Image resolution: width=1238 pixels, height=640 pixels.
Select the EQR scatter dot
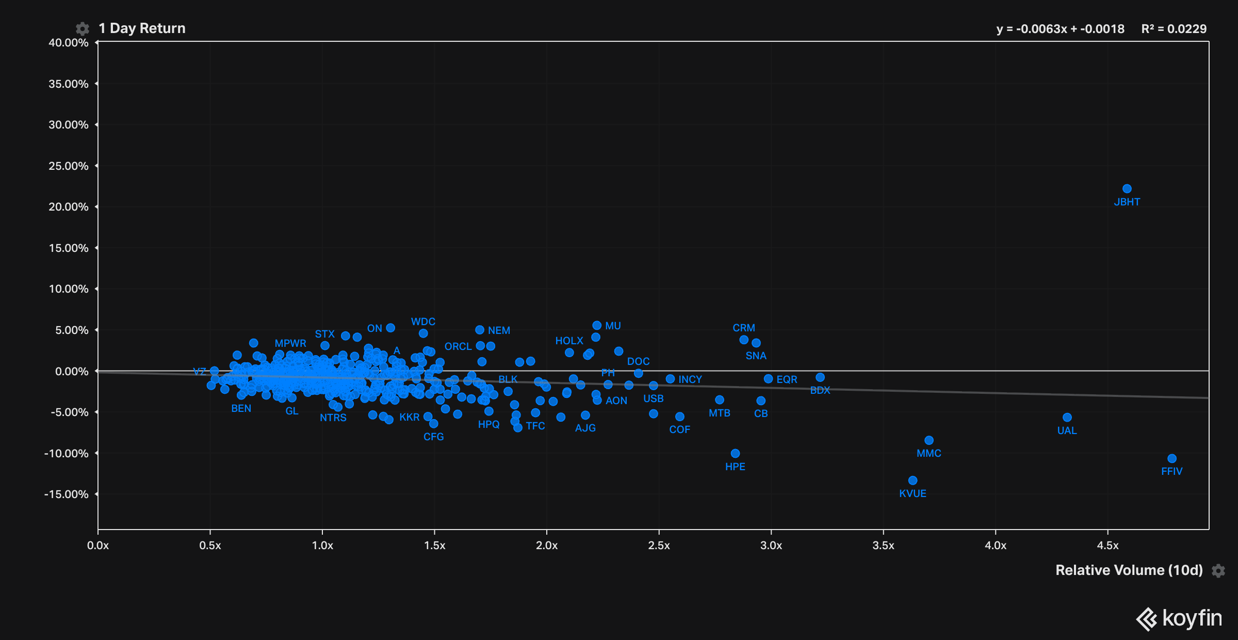(x=768, y=379)
